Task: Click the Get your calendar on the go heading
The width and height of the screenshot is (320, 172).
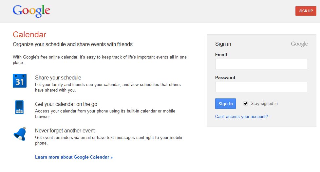Action: (x=66, y=104)
